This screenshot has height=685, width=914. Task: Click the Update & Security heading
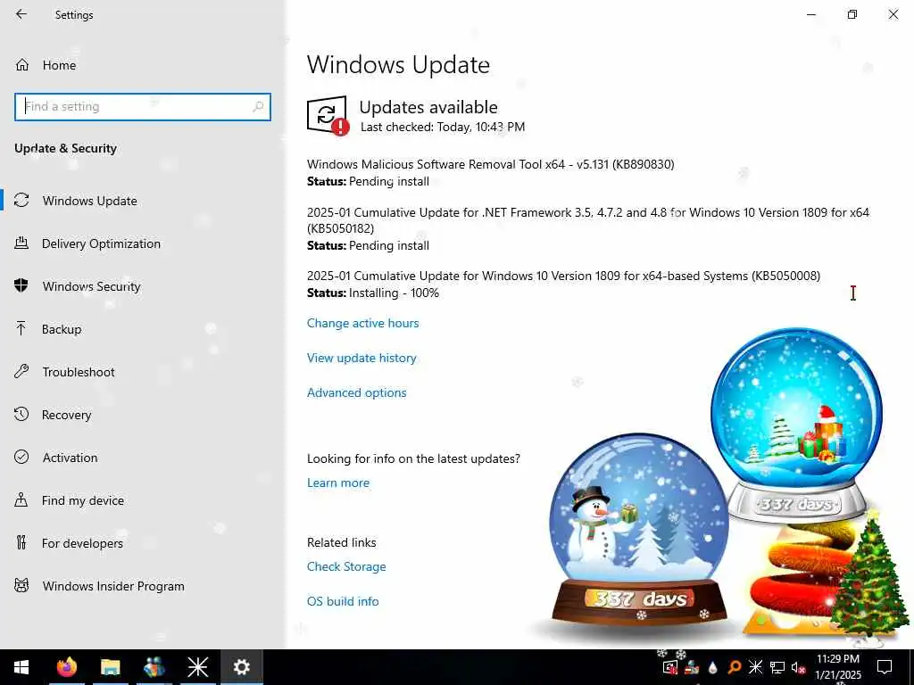coord(65,148)
